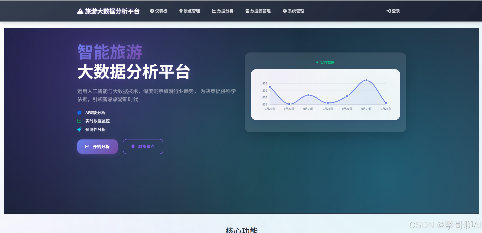The width and height of the screenshot is (482, 233).
Task: Go to 景点管理 in the navbar
Action: (190, 11)
